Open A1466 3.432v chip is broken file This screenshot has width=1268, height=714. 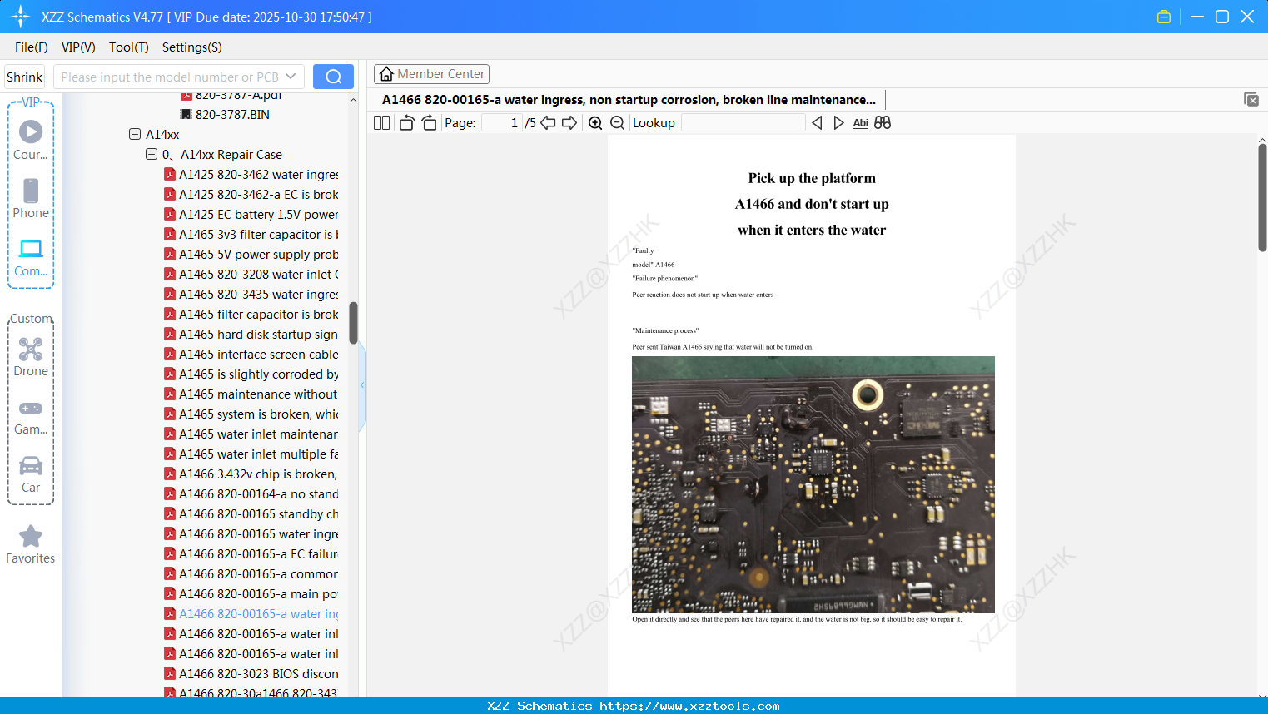258,474
